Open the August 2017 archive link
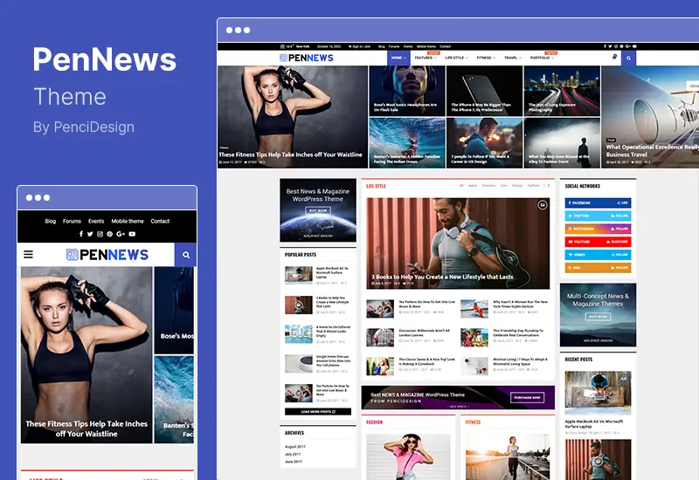 point(295,446)
